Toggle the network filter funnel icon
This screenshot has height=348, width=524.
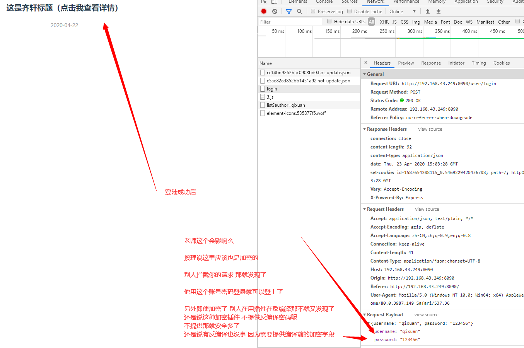[x=288, y=12]
